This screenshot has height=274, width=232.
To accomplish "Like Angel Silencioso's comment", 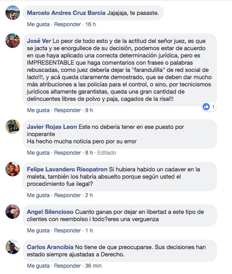I will click(38, 231).
